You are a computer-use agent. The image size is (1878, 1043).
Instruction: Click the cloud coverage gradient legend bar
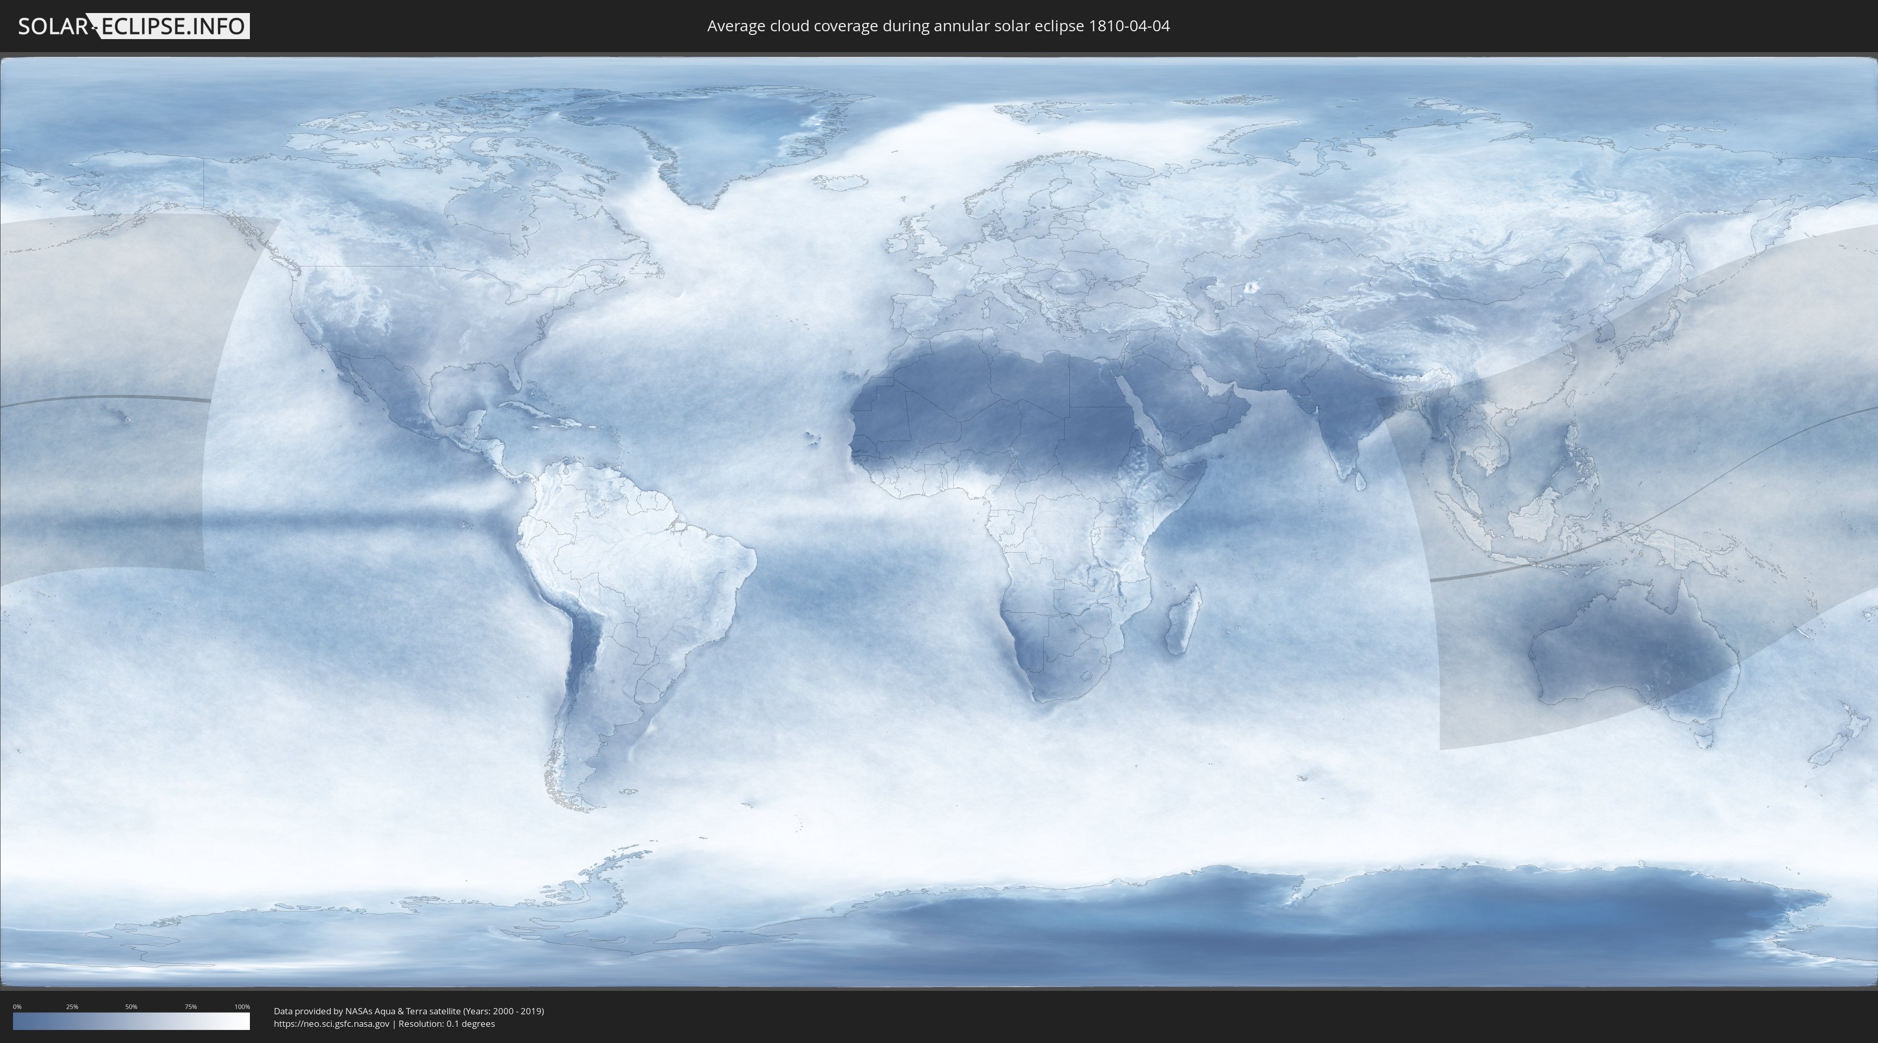[x=131, y=1021]
